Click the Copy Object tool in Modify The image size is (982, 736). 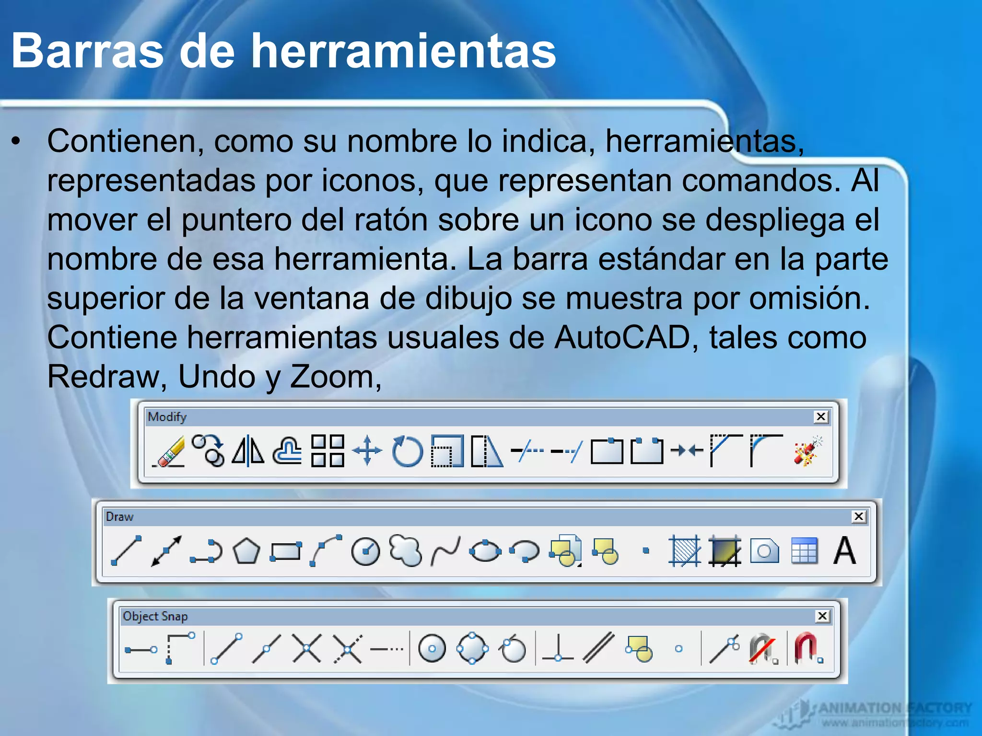click(208, 451)
